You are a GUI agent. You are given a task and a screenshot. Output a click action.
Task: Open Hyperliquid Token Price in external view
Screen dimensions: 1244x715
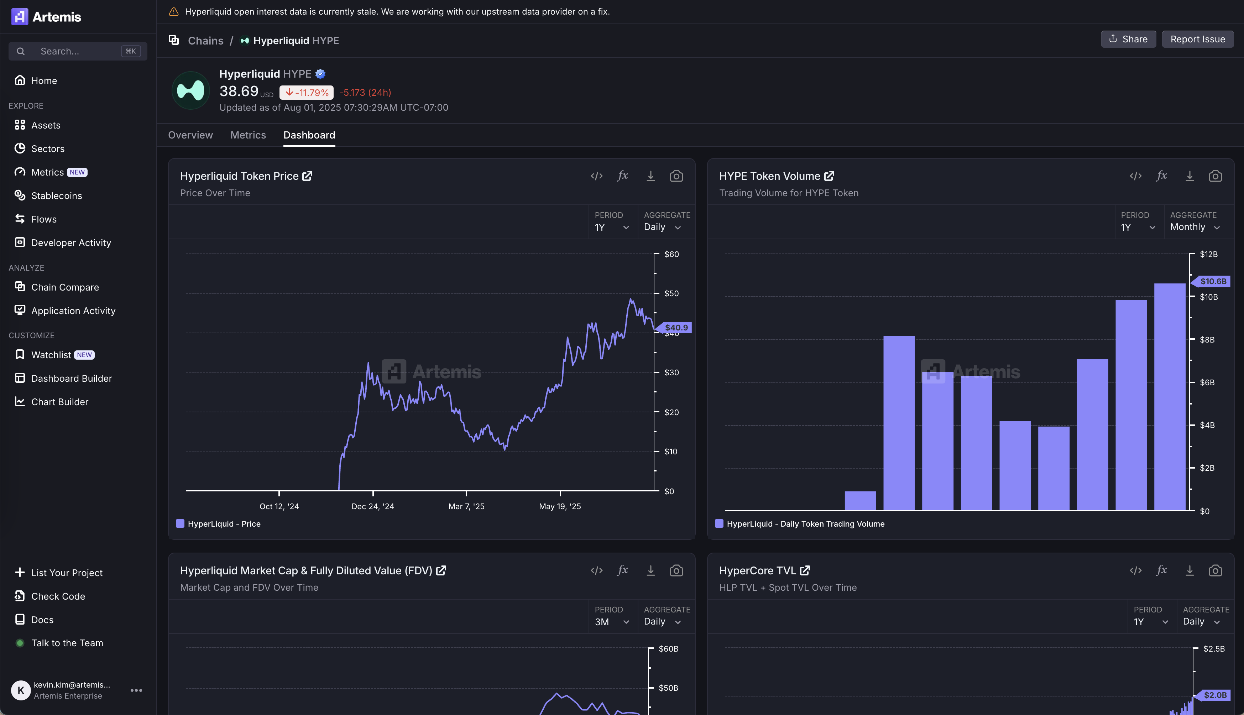(307, 176)
